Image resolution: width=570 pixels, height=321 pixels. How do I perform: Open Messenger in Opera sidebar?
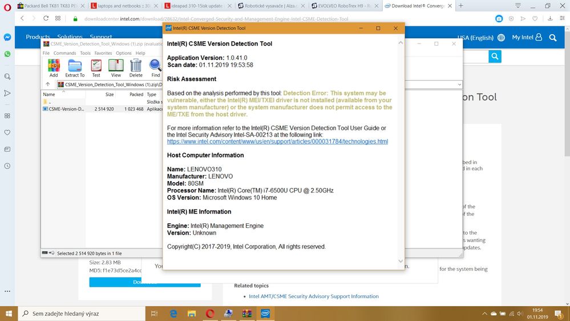click(x=7, y=37)
